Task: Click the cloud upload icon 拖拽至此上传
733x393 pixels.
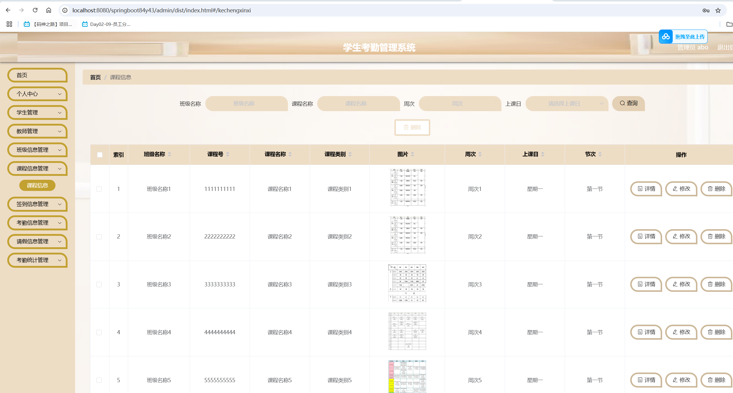Action: pos(666,37)
